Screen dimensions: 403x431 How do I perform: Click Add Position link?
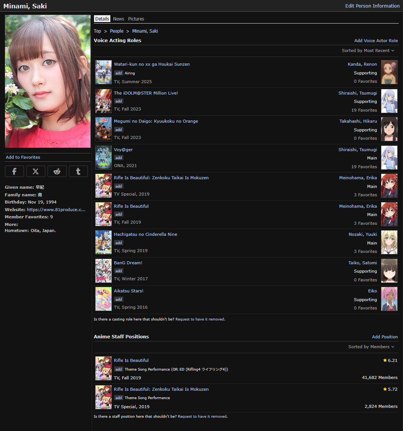(x=385, y=337)
